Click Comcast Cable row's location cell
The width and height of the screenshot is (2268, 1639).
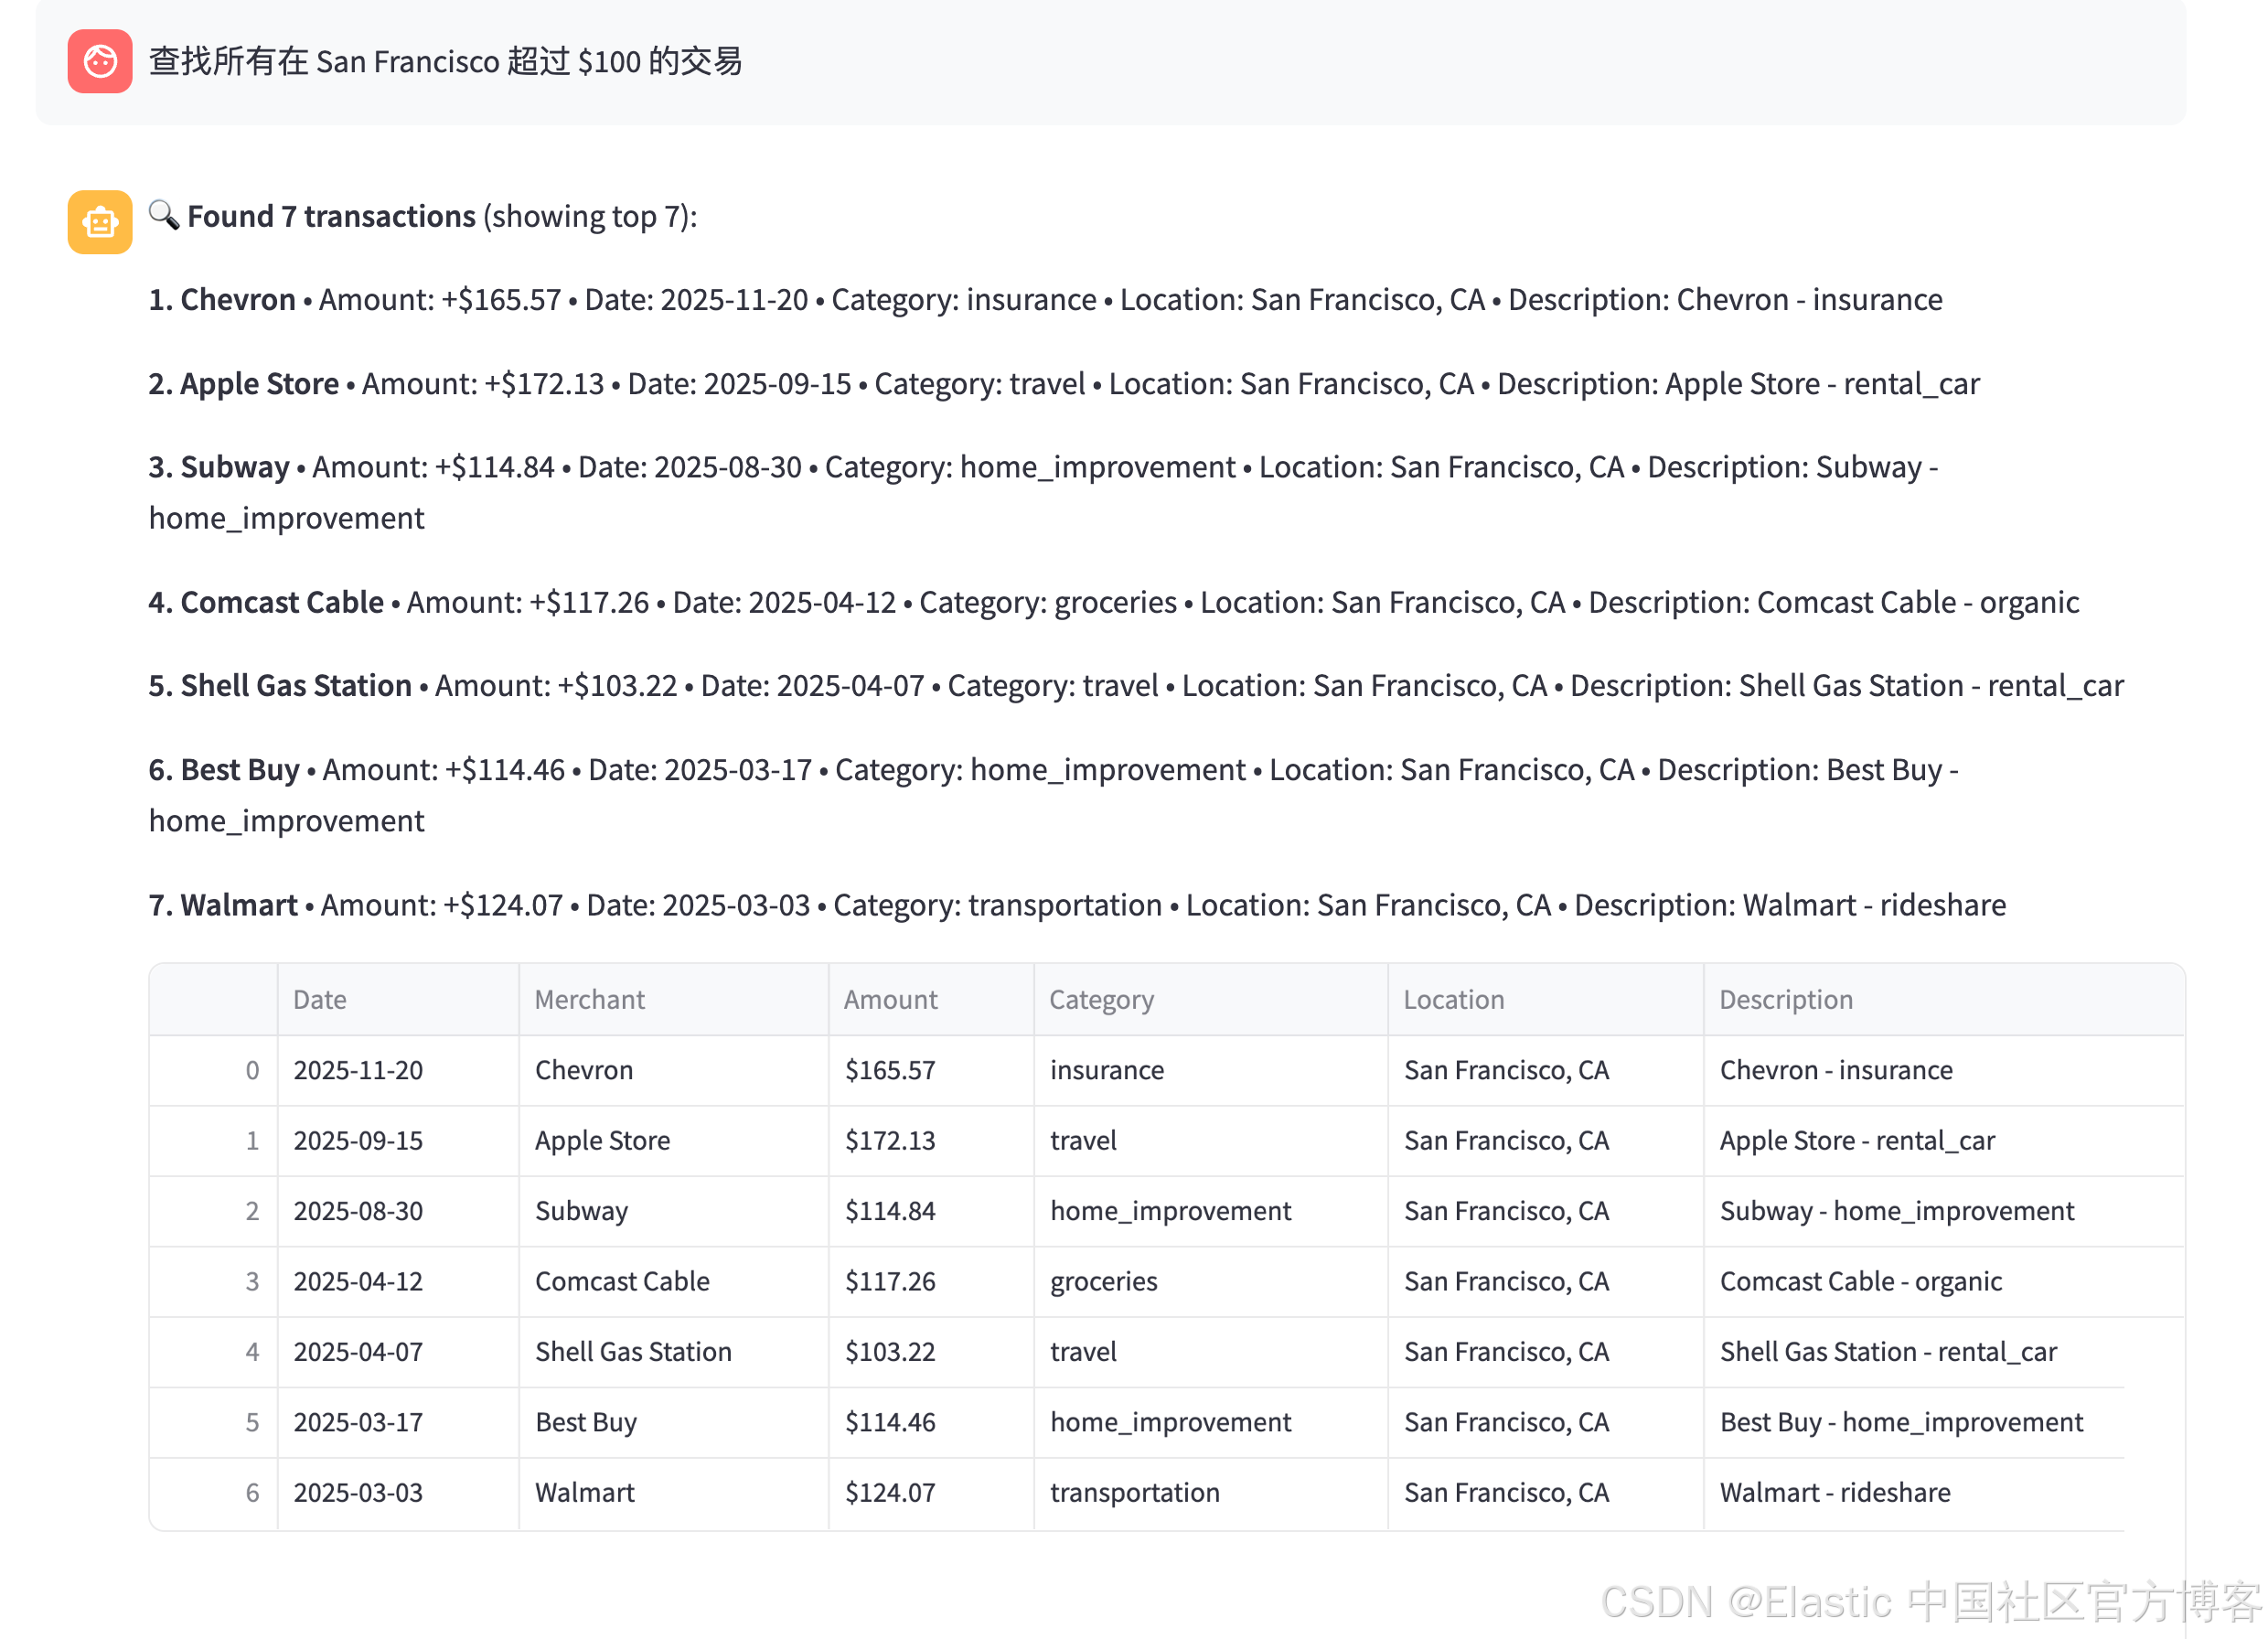(x=1546, y=1282)
